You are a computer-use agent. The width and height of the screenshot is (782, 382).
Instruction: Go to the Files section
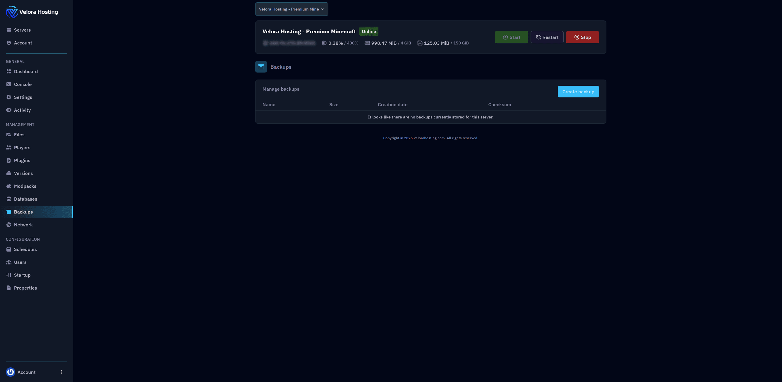pos(19,135)
